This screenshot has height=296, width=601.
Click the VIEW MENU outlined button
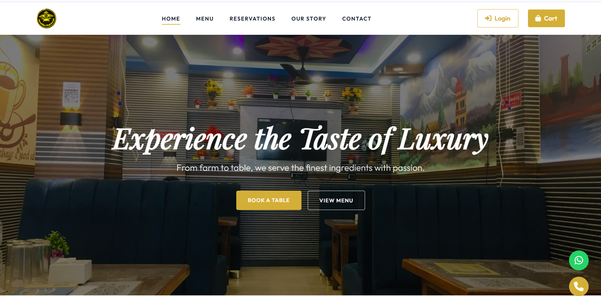pyautogui.click(x=336, y=200)
